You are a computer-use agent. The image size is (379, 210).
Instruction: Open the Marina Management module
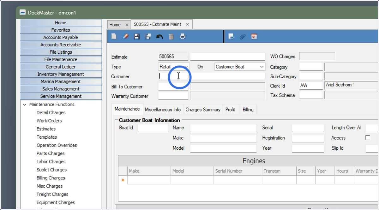61,81
